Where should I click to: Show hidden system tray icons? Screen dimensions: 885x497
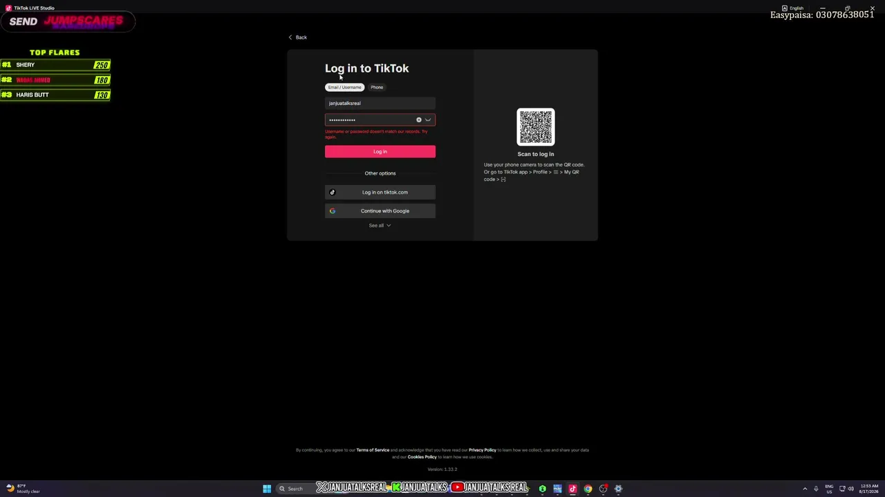coord(804,489)
